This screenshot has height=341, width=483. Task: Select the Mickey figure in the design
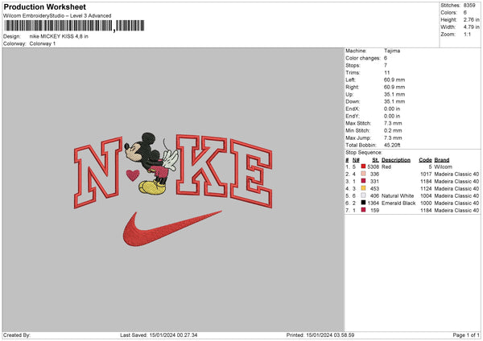[x=151, y=163]
